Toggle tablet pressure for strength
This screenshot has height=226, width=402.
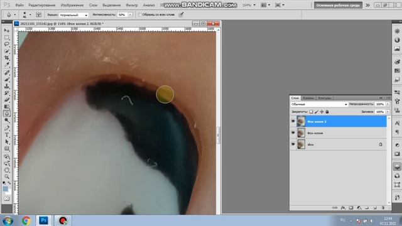tap(181, 14)
